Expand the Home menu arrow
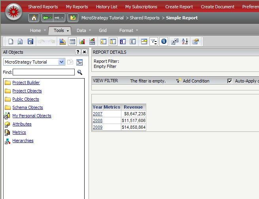 (x=45, y=30)
